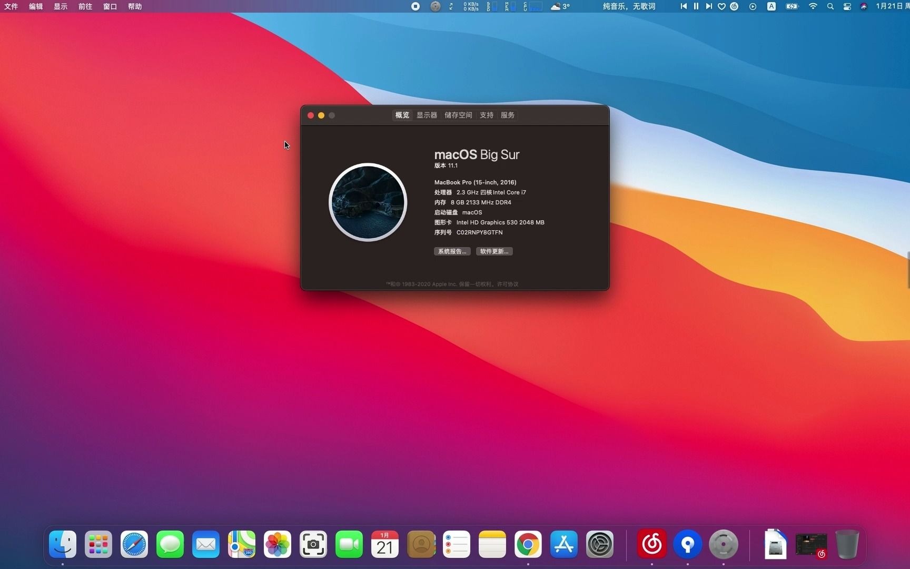Switch to the 支持 tab
This screenshot has width=910, height=569.
click(487, 115)
